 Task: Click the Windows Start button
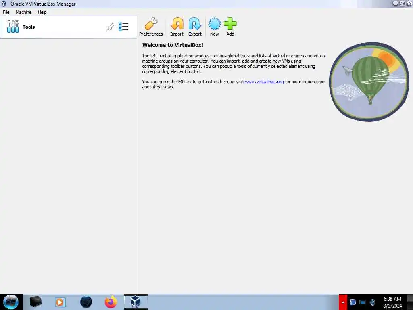pyautogui.click(x=11, y=302)
